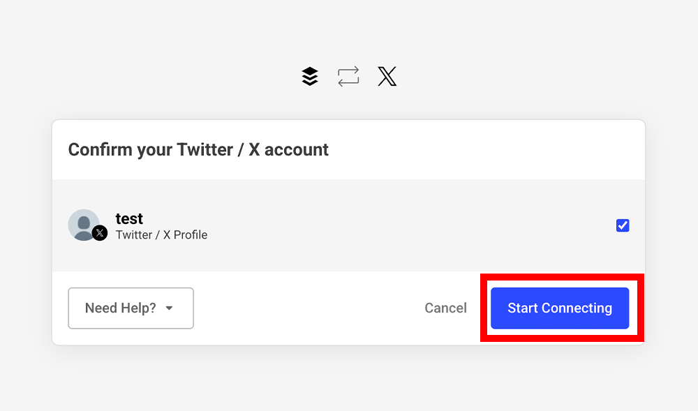Click the small X badge on avatar
The height and width of the screenshot is (411, 698).
(x=100, y=234)
